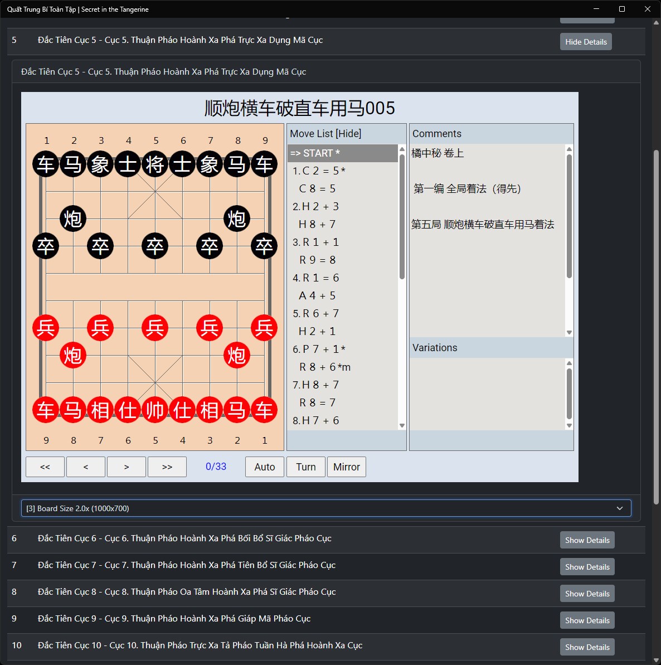Image resolution: width=661 pixels, height=665 pixels.
Task: Open the Board Size 2.0x dropdown
Action: [326, 508]
